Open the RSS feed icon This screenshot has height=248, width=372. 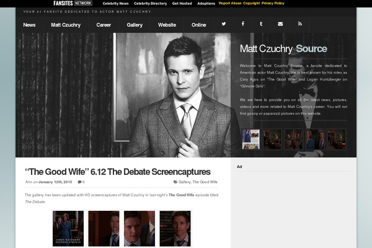[x=300, y=24]
